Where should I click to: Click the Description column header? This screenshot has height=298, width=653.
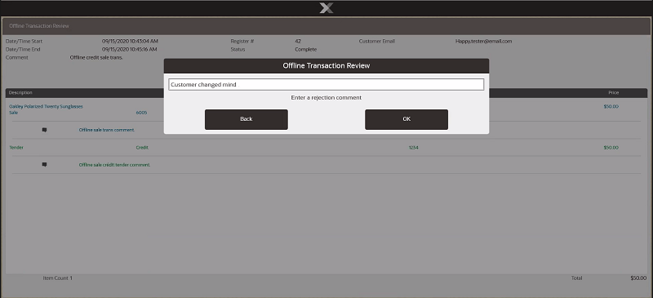pos(20,92)
